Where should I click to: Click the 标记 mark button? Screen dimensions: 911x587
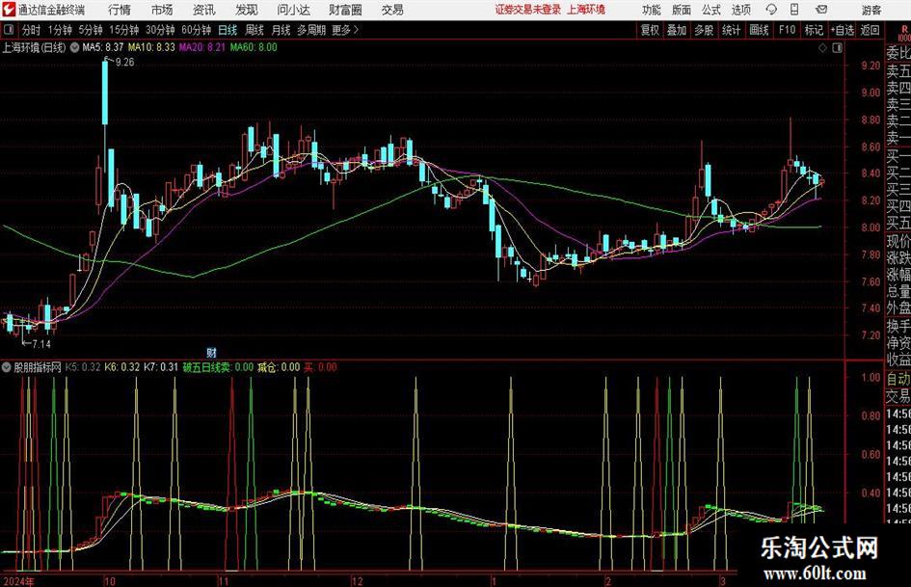point(814,30)
